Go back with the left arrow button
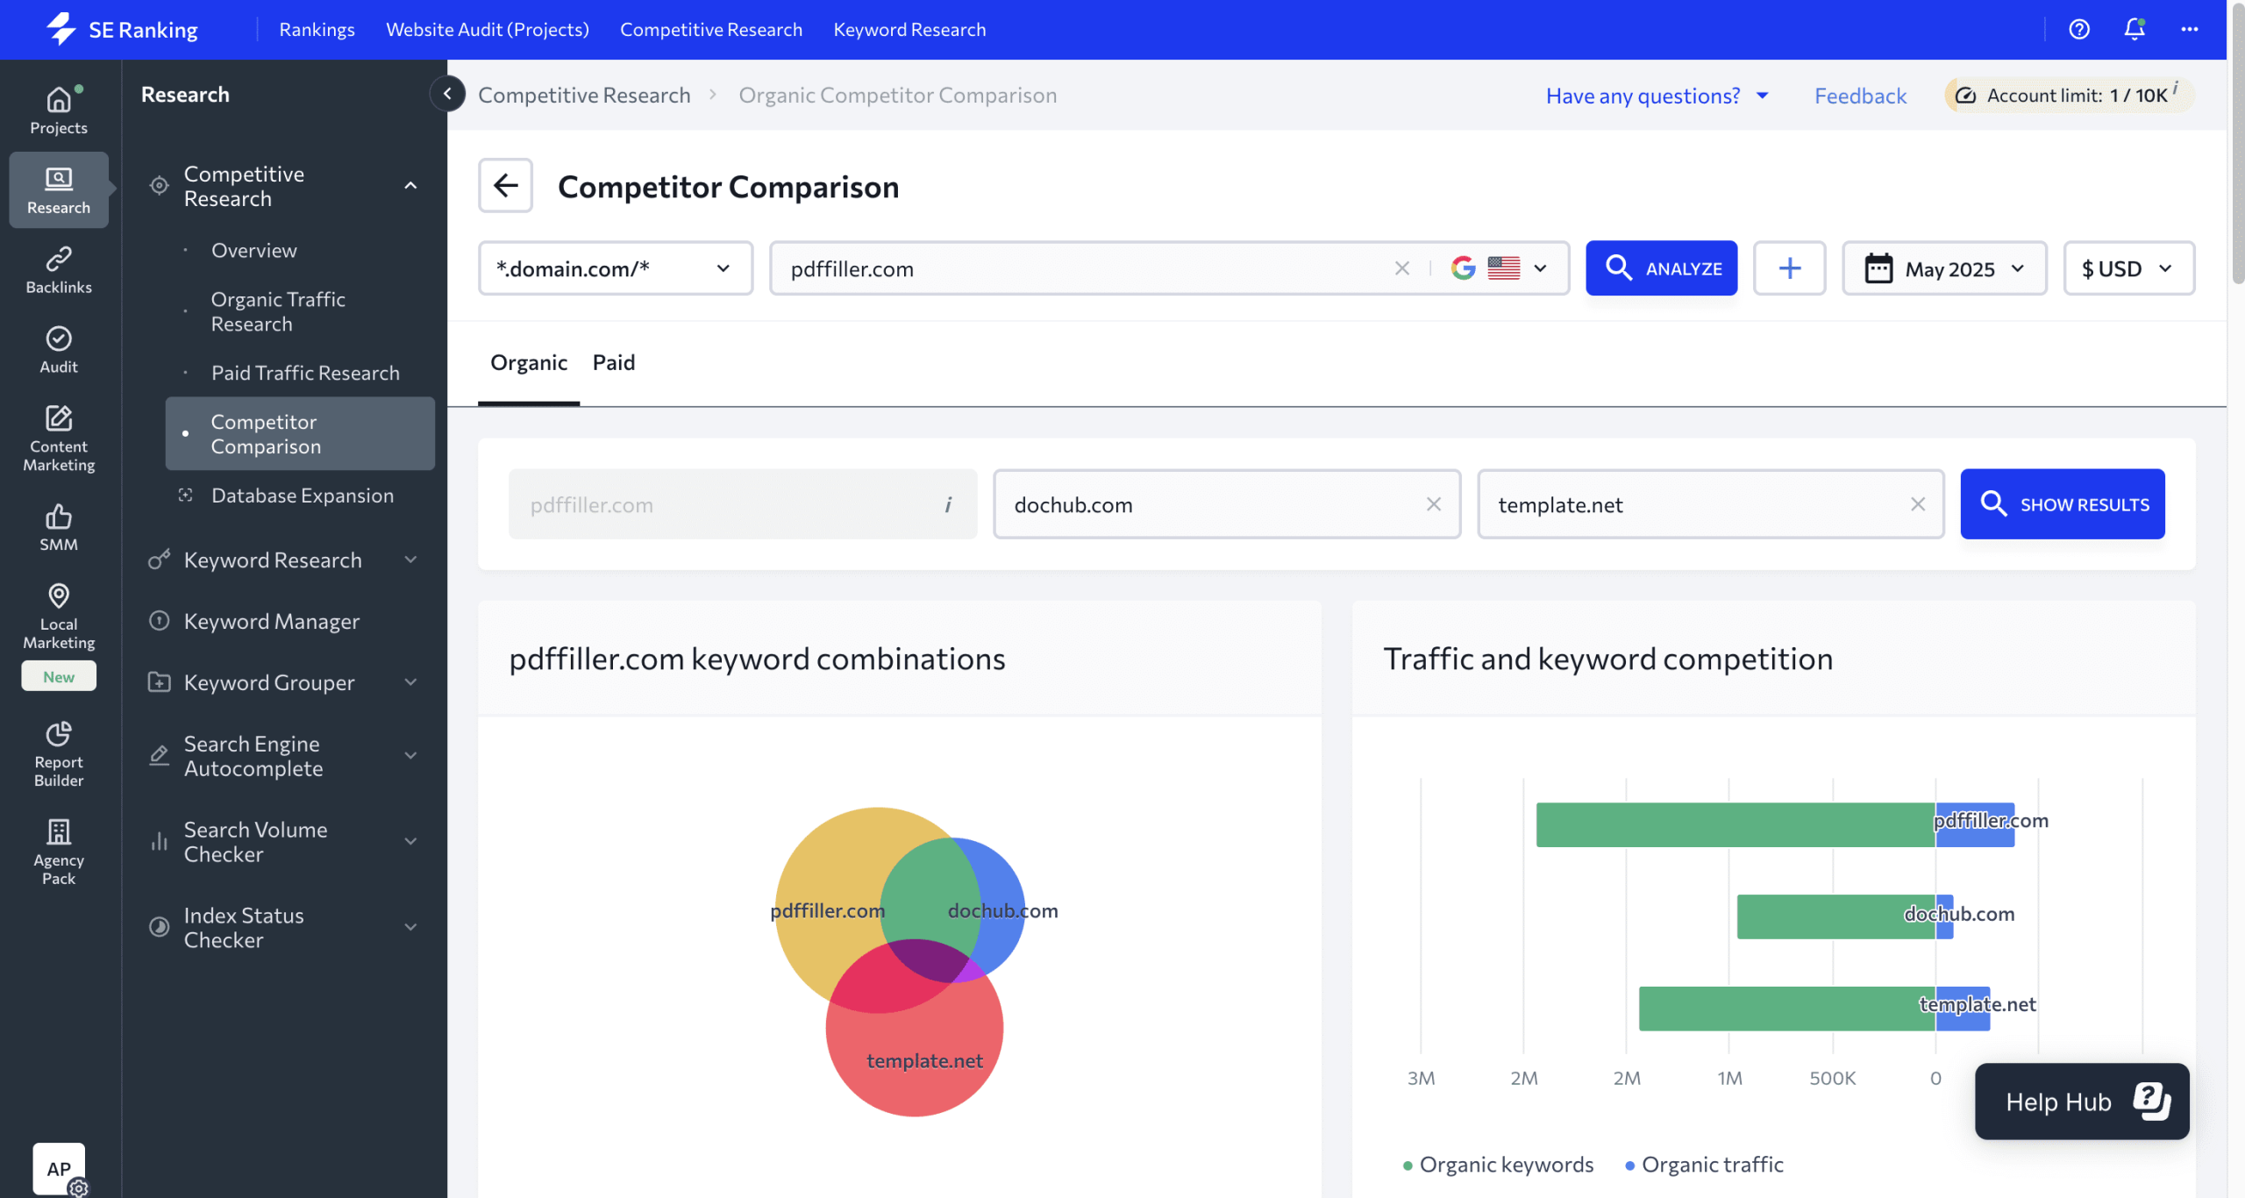Viewport: 2245px width, 1198px height. (505, 185)
